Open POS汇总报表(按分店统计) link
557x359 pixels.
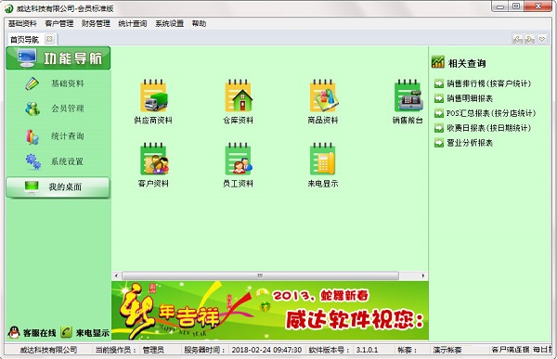491,113
